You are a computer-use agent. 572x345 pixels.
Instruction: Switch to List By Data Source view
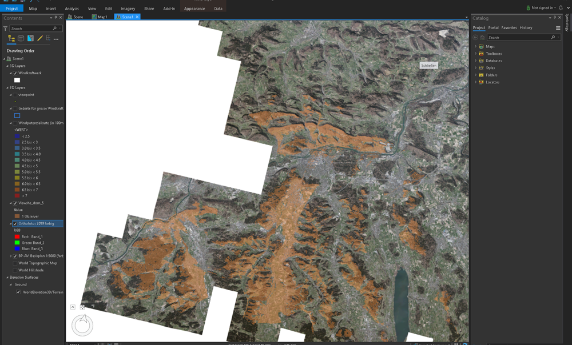tap(21, 38)
